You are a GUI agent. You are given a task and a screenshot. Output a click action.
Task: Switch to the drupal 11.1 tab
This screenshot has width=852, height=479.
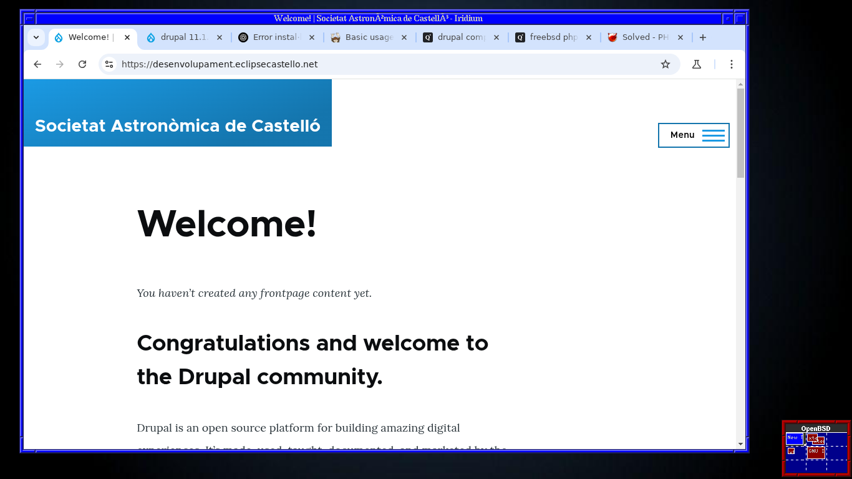pos(185,37)
